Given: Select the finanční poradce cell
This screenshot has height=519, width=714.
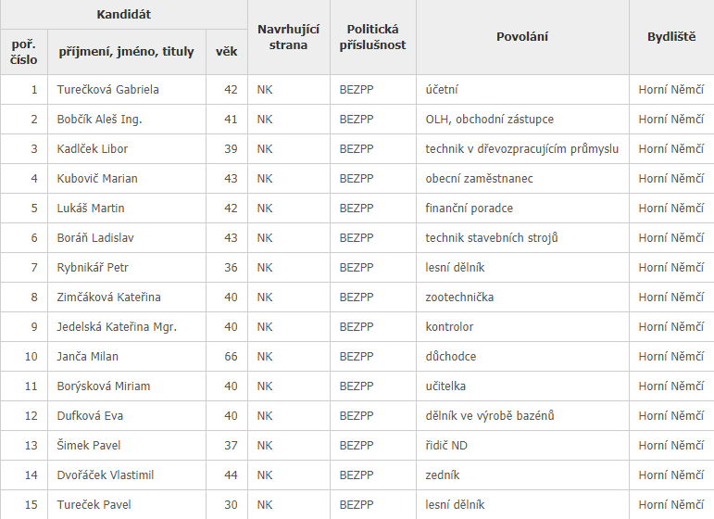Looking at the screenshot, I should tap(469, 209).
